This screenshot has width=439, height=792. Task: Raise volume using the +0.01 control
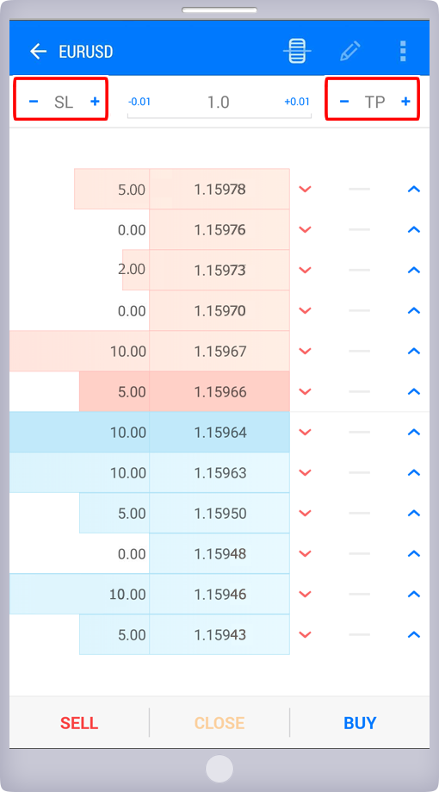point(297,102)
